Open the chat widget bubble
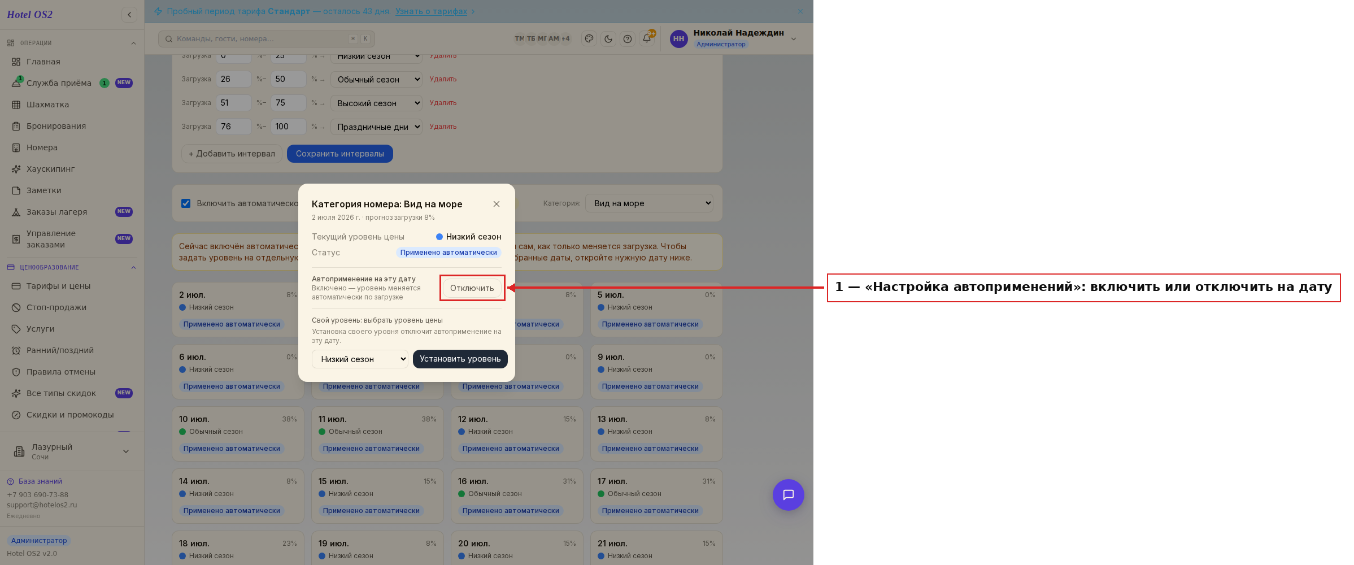 pyautogui.click(x=788, y=495)
